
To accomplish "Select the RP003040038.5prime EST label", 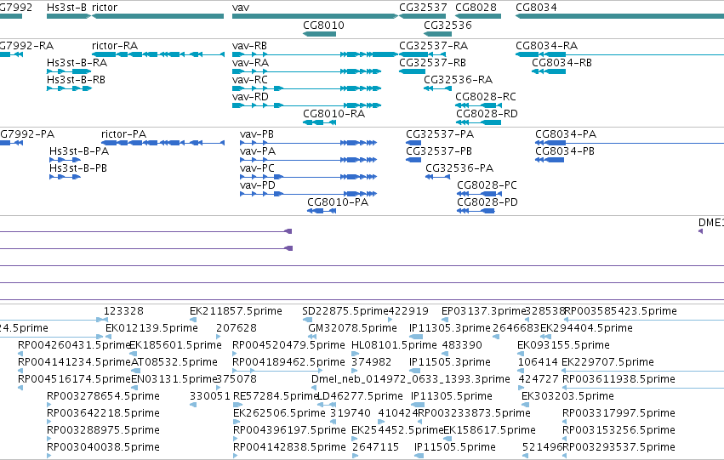I will (x=104, y=448).
